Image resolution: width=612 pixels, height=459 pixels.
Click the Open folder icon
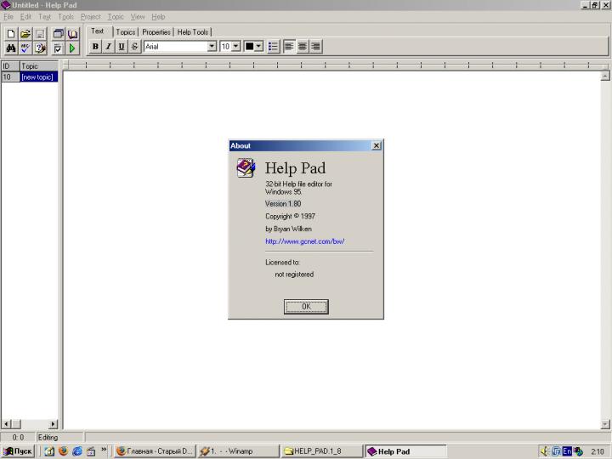coord(25,34)
